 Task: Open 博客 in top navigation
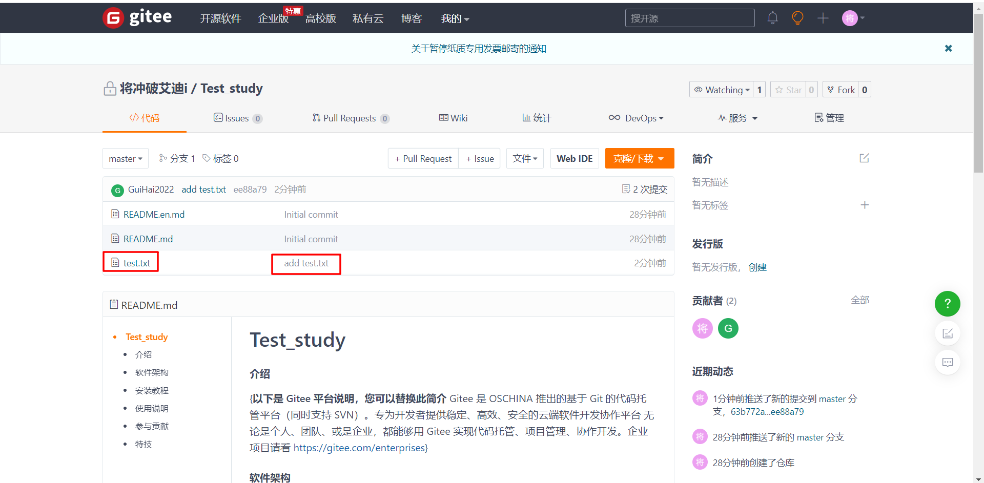click(412, 18)
